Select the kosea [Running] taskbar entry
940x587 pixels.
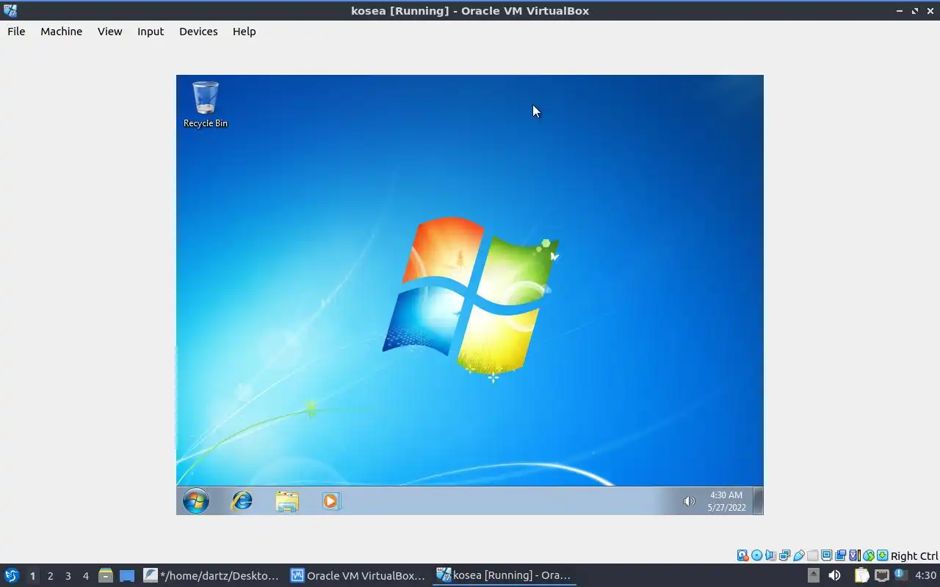tap(504, 575)
